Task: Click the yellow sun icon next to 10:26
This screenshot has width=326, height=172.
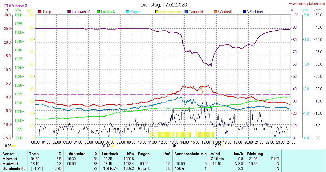Action: pos(14,146)
